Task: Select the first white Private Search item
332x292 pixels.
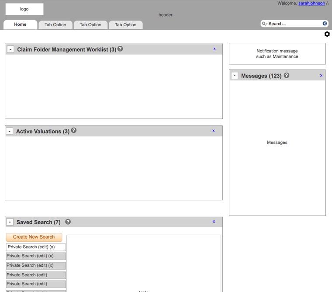Action: 36,247
